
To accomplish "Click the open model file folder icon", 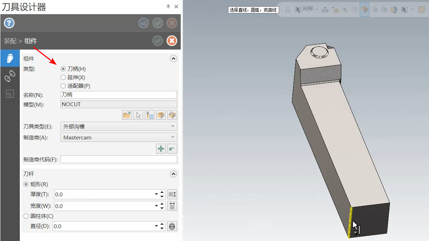I will click(127, 115).
